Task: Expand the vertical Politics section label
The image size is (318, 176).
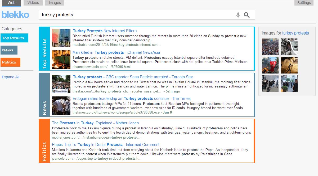Action: 44,152
